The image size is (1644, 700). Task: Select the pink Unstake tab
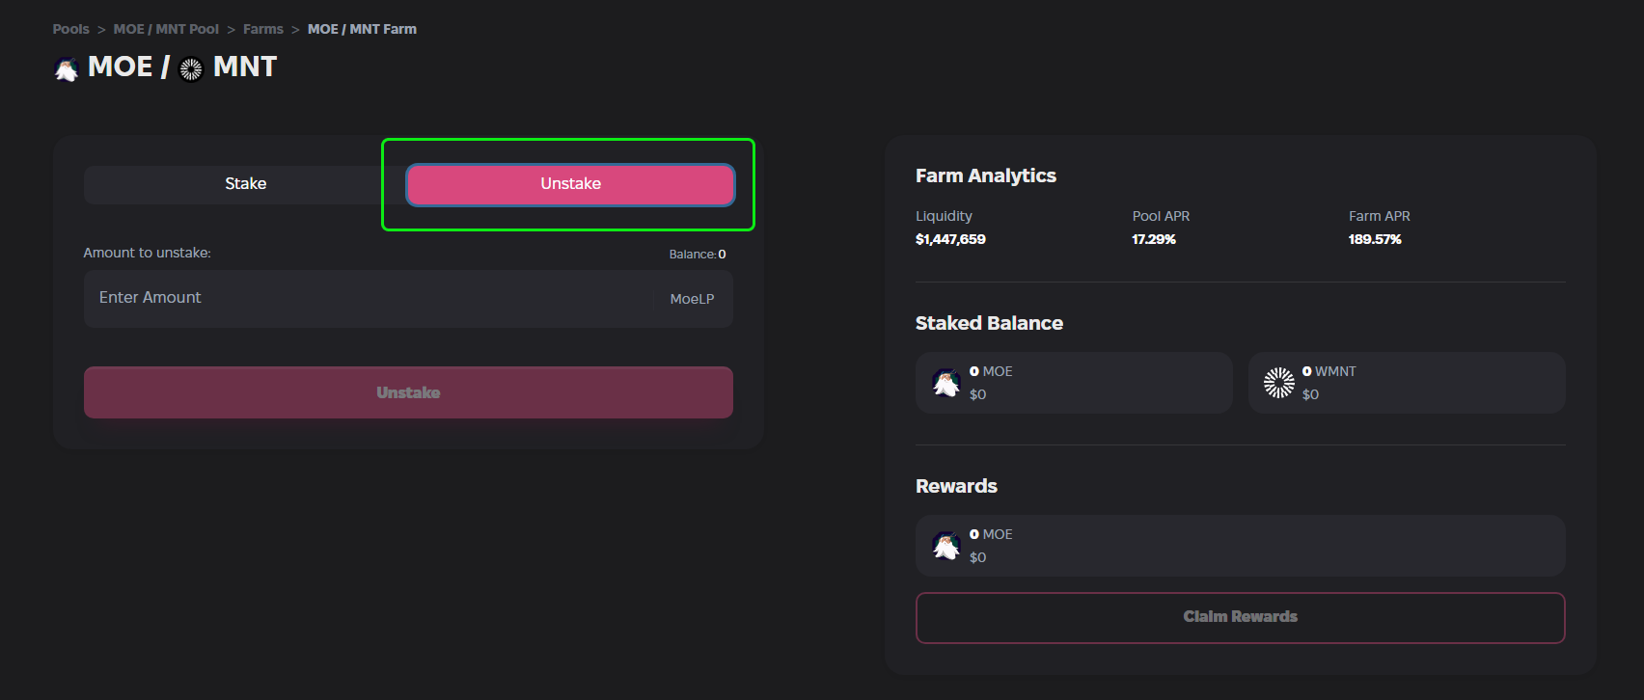pos(570,184)
